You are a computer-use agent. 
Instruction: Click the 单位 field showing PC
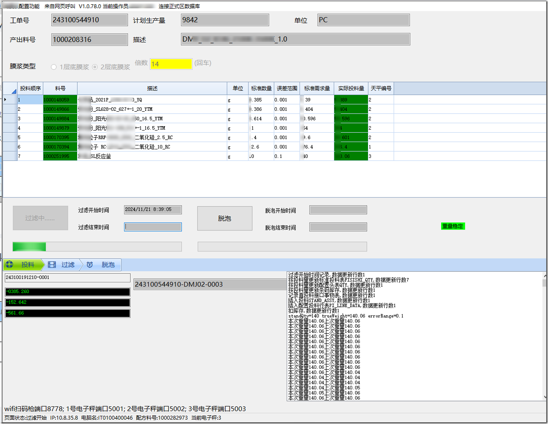[364, 20]
